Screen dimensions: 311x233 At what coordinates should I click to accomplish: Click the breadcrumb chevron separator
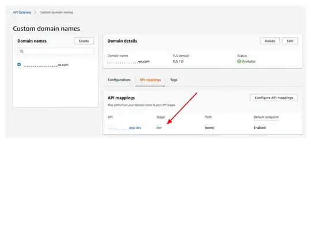point(35,12)
